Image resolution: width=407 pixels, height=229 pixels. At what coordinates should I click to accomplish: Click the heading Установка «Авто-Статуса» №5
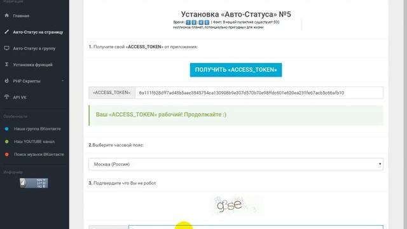[x=236, y=14]
